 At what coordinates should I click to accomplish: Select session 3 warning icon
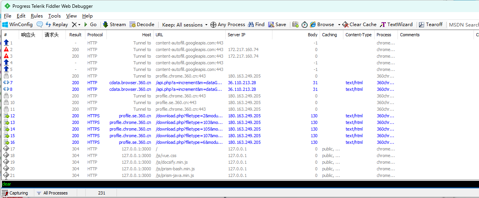tap(6, 56)
